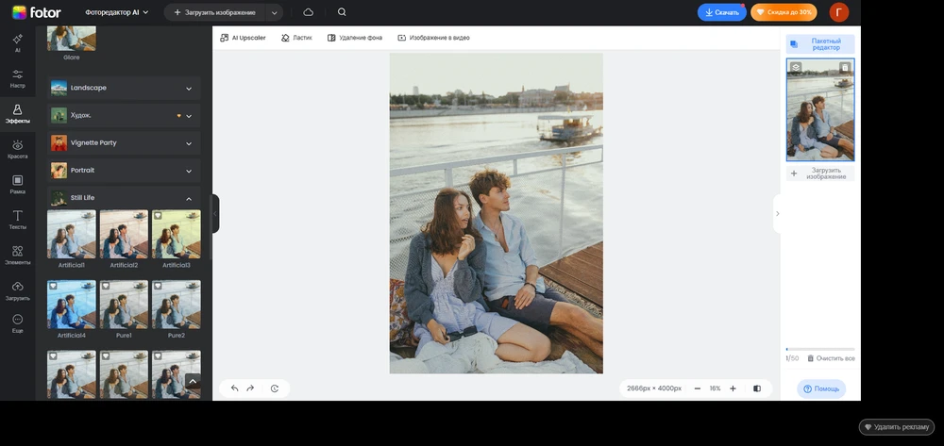The image size is (944, 446).
Task: Click the Пакетный редактор button
Action: 820,44
